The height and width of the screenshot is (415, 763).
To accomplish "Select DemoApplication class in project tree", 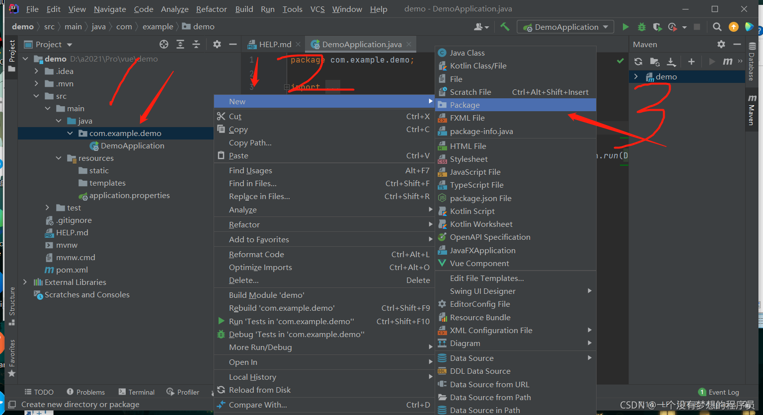I will (127, 145).
